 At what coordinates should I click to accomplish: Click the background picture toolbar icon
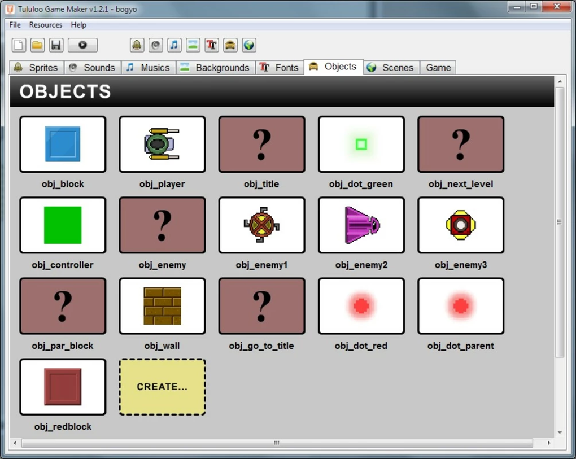pyautogui.click(x=193, y=45)
